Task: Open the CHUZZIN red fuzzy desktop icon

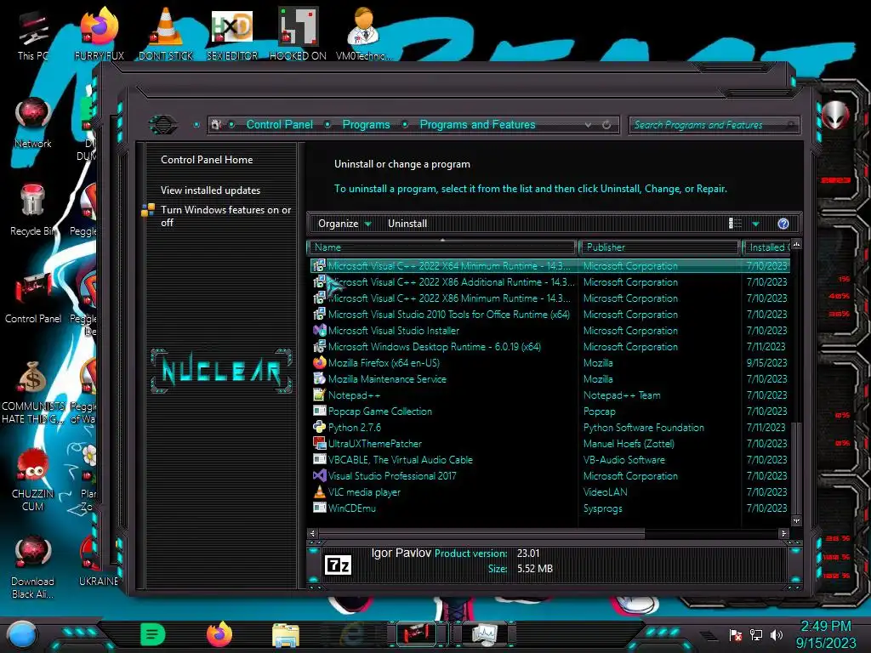Action: [x=33, y=480]
